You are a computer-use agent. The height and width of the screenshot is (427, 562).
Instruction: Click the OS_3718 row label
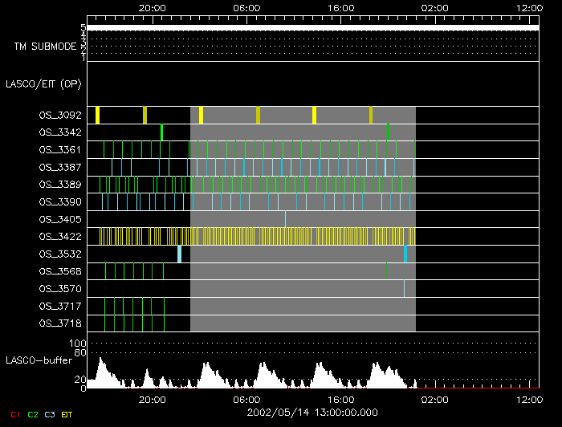click(x=60, y=323)
